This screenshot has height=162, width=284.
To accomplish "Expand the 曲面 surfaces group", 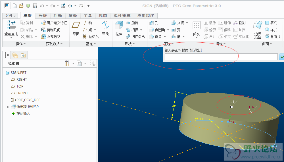I will point(267,44).
